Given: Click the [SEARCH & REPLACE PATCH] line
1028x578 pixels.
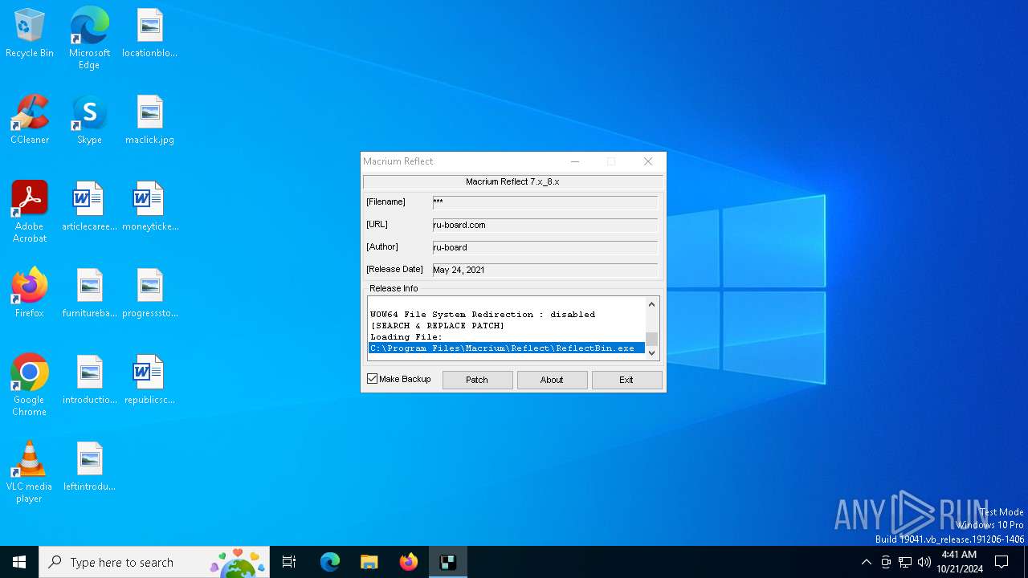Looking at the screenshot, I should (437, 326).
